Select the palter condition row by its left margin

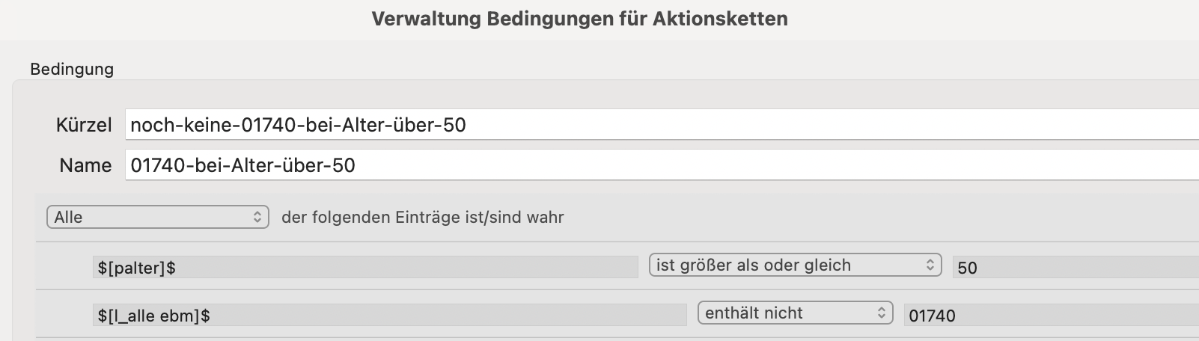coord(64,266)
